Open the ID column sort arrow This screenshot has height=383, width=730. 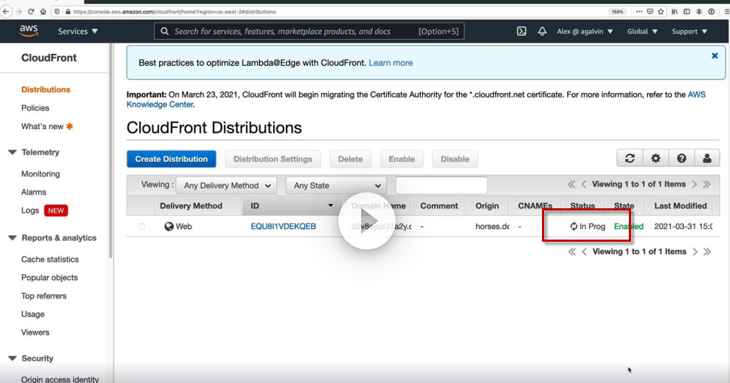click(330, 206)
